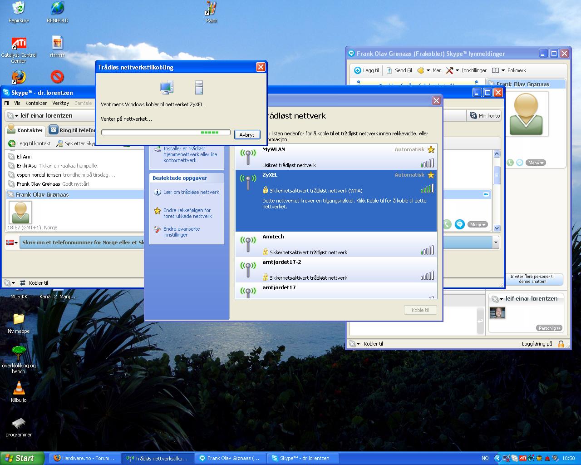Open the Innstillinger tools icon in chat window
The image size is (581, 465).
coord(449,70)
